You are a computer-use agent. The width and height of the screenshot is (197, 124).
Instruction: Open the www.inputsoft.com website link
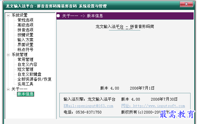pyautogui.click(x=153, y=106)
